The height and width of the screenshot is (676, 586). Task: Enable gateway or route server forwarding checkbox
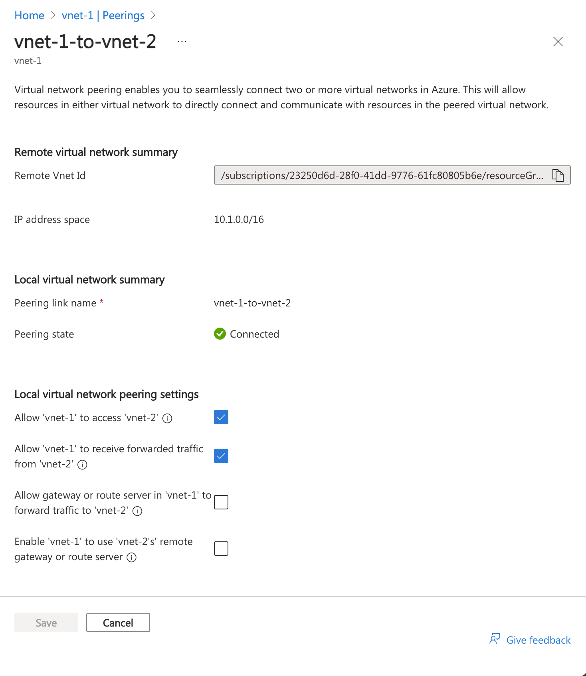pos(221,502)
